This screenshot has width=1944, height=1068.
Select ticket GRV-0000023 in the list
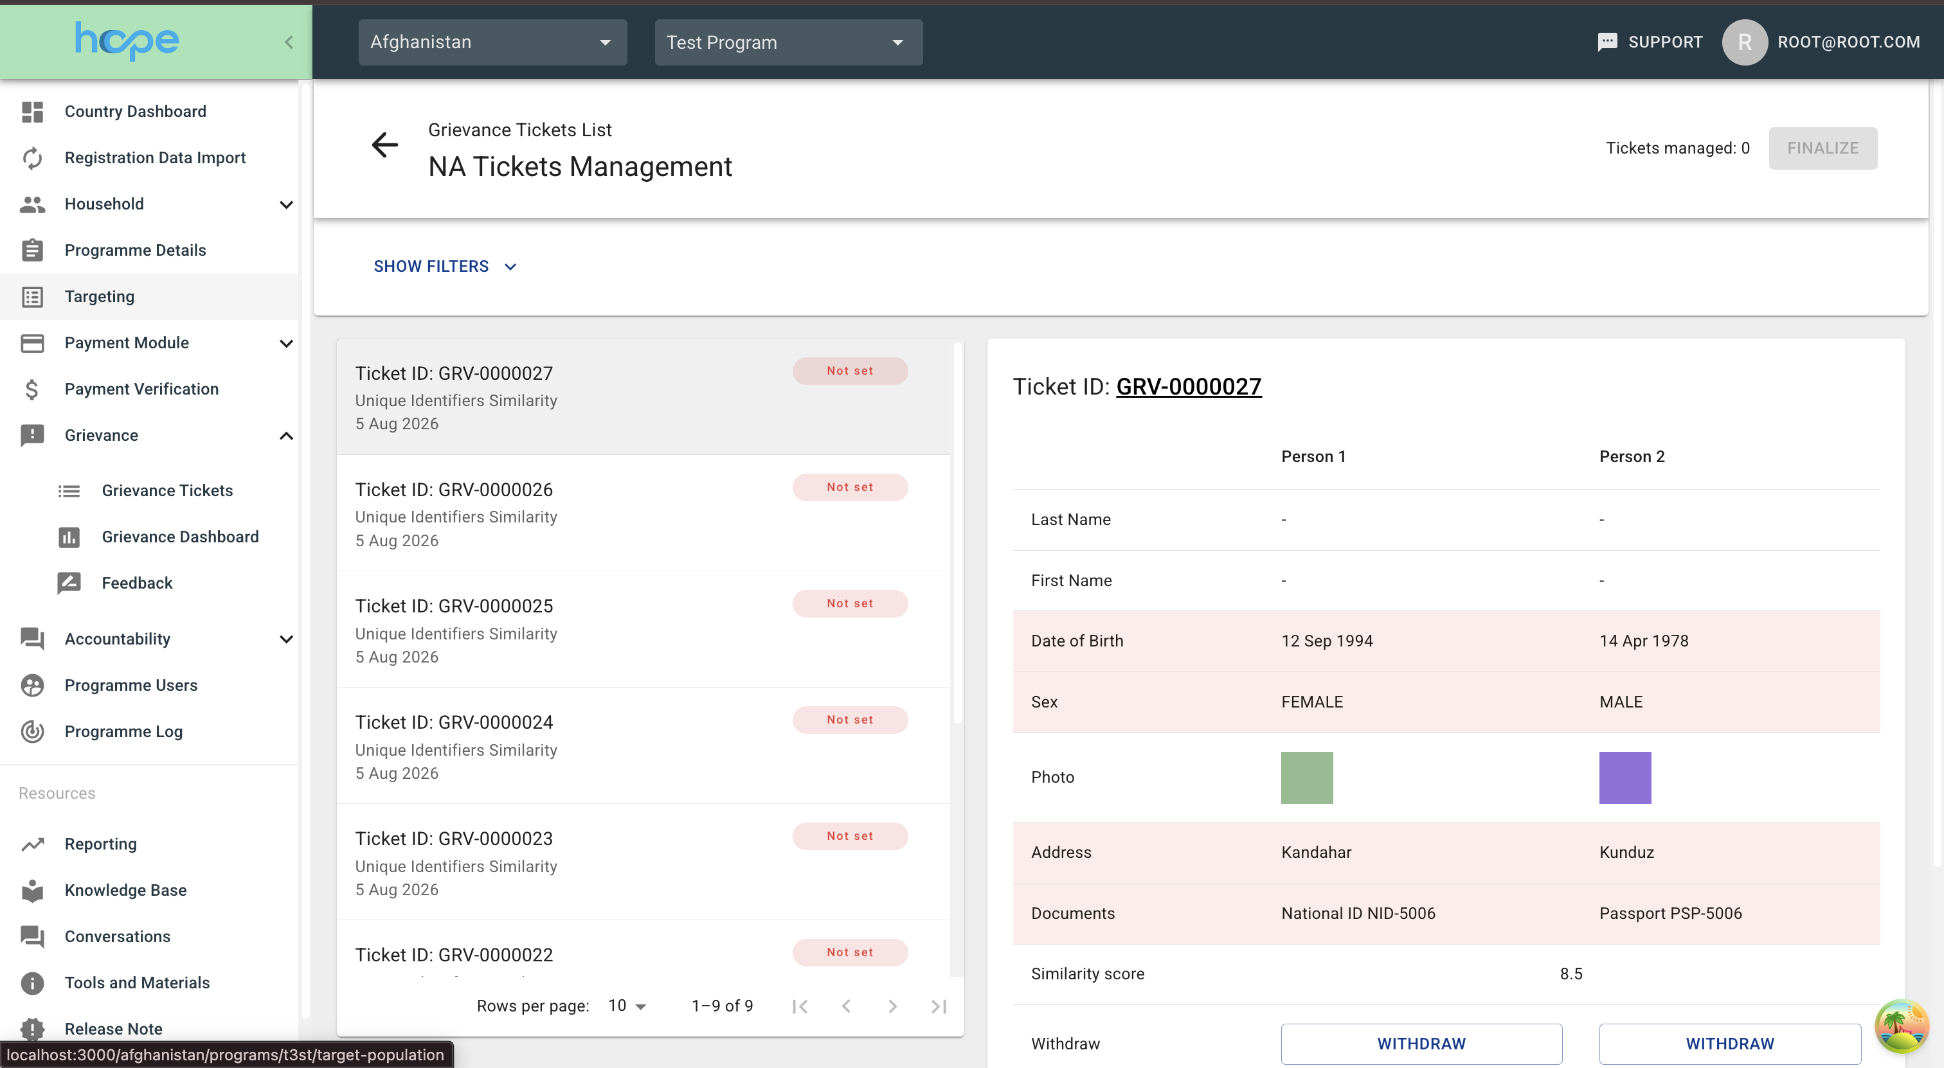[643, 862]
